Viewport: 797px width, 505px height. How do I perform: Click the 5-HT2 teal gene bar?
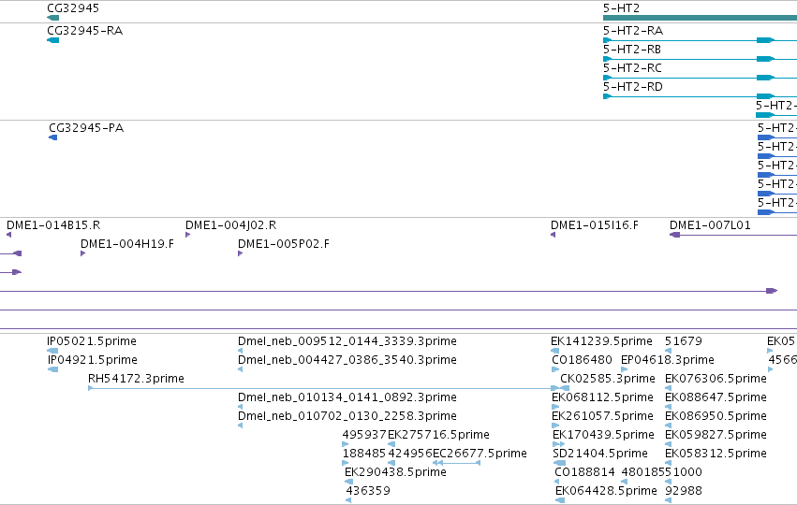700,18
